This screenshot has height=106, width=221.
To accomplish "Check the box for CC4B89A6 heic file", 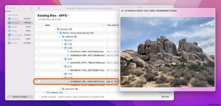I will point(39,81).
